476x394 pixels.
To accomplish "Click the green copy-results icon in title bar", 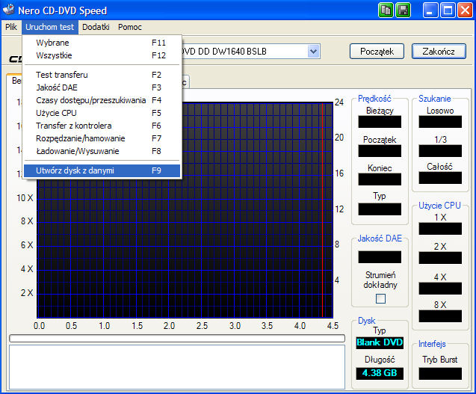I will point(386,10).
